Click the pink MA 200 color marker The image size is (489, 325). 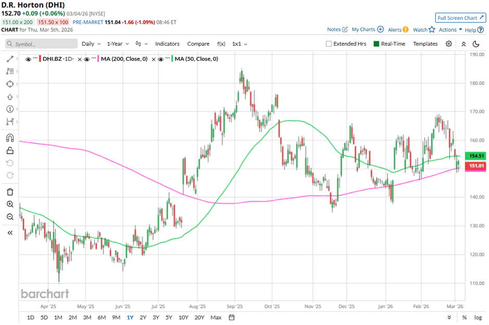[98, 59]
